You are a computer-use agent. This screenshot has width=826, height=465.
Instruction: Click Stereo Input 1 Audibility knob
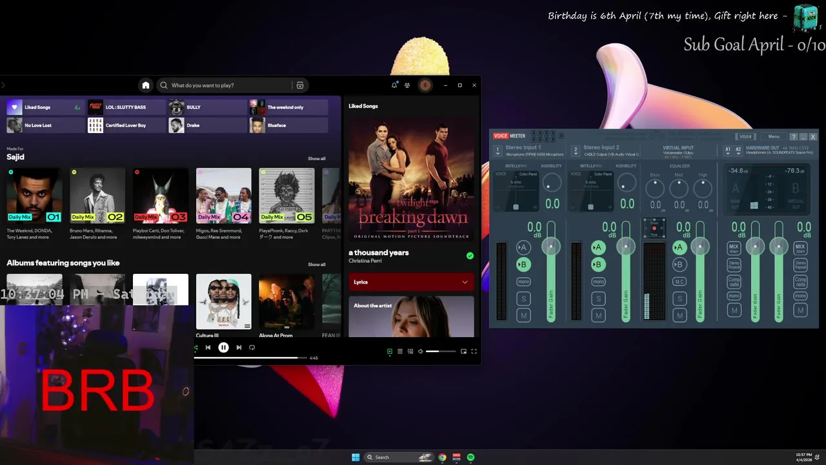[x=551, y=183]
